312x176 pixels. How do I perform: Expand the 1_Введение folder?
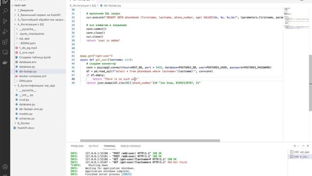pyautogui.click(x=15, y=10)
